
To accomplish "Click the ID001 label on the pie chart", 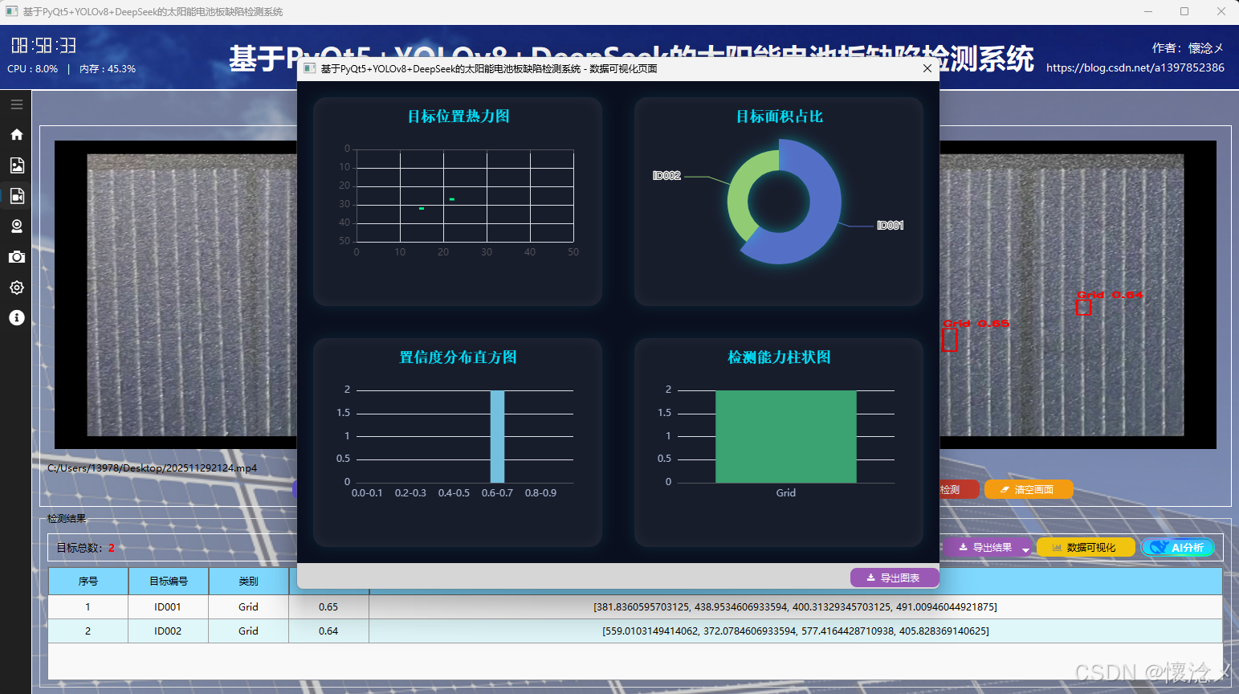I will coord(890,226).
